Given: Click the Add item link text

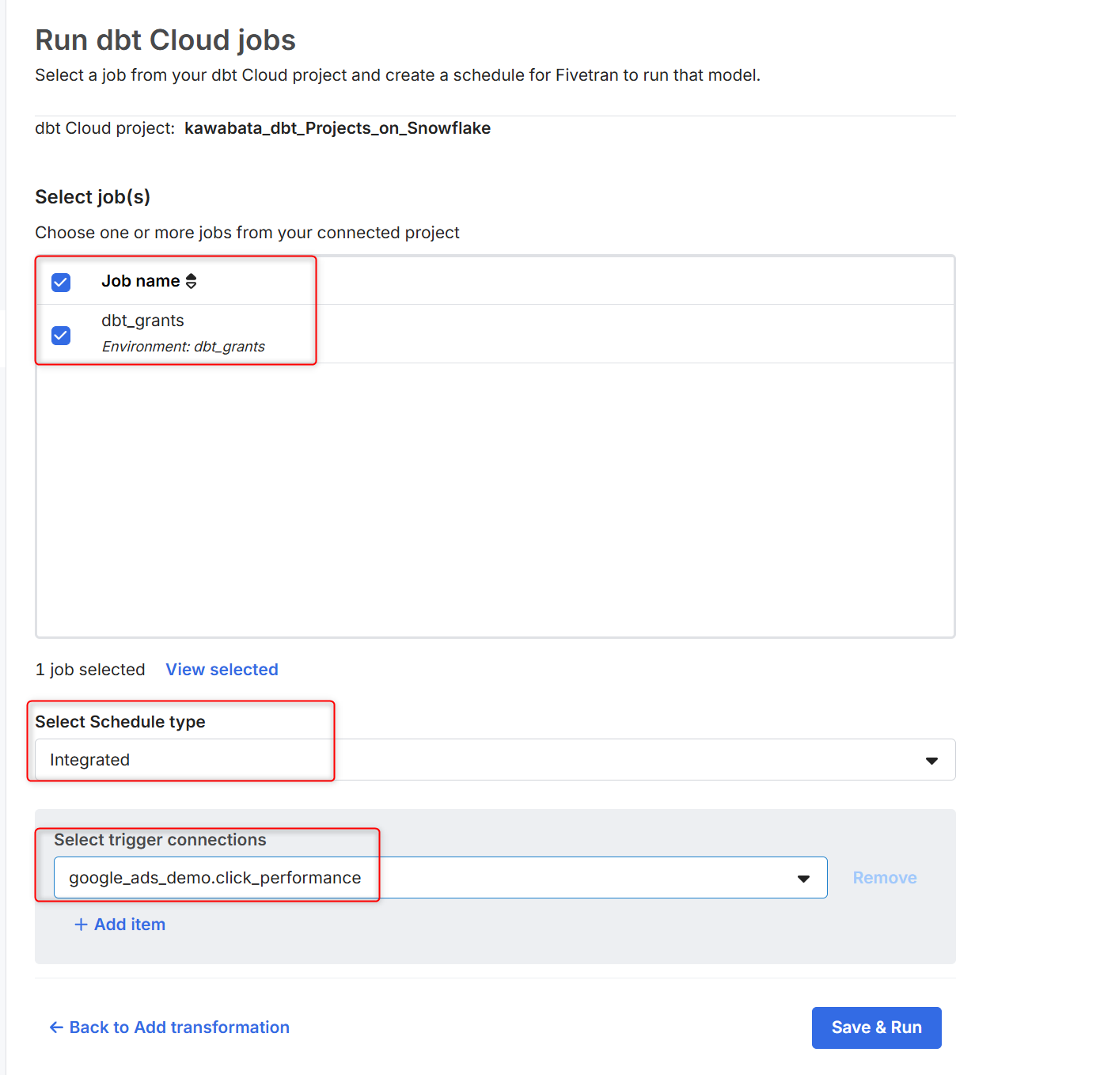Looking at the screenshot, I should coord(130,925).
